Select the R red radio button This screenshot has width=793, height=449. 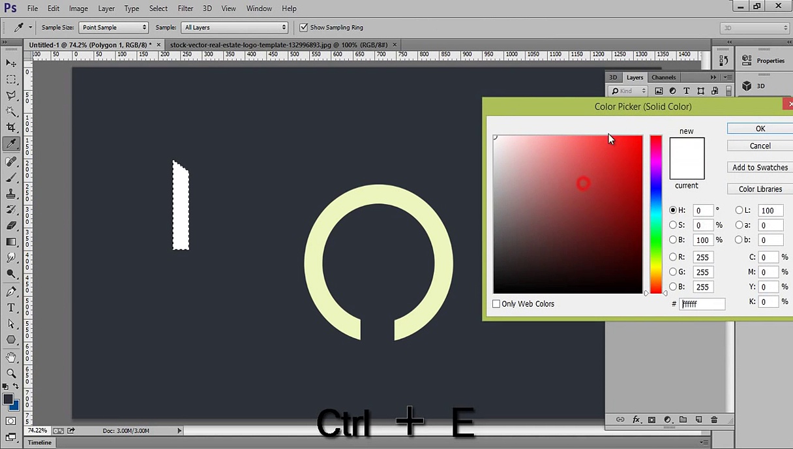click(x=673, y=257)
